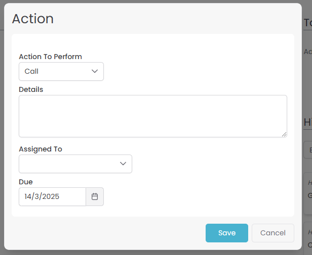Click inside the Details text area

(152, 116)
